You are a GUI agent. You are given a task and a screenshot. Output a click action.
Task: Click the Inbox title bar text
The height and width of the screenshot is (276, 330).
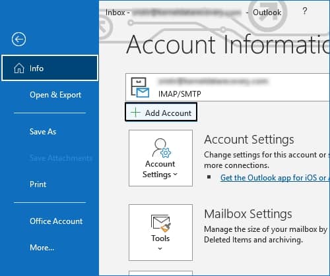pyautogui.click(x=115, y=13)
